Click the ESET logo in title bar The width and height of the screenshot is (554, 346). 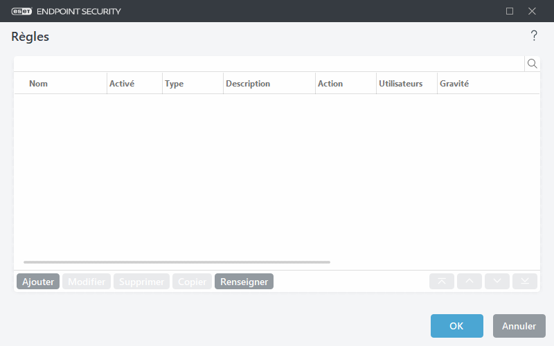click(x=22, y=11)
